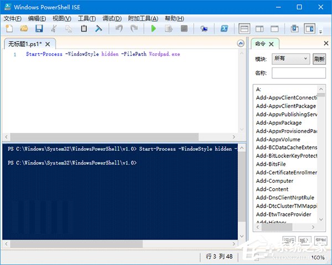Launch PowerShell console from the toolbar icon
The width and height of the screenshot is (332, 265).
(225, 29)
